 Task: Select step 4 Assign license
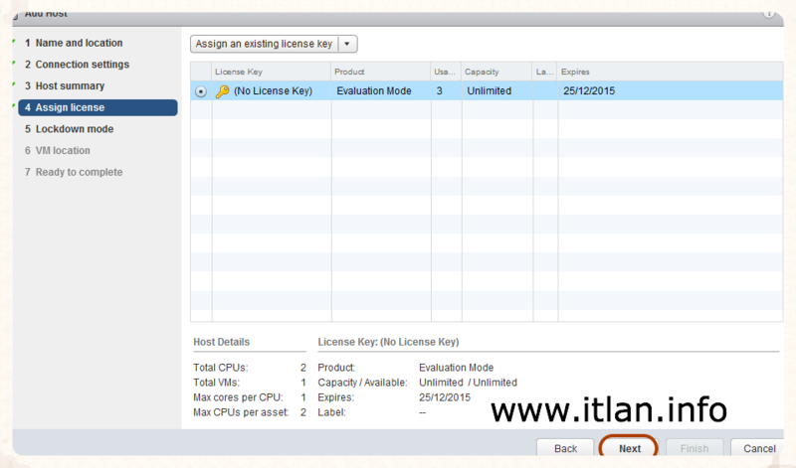70,107
